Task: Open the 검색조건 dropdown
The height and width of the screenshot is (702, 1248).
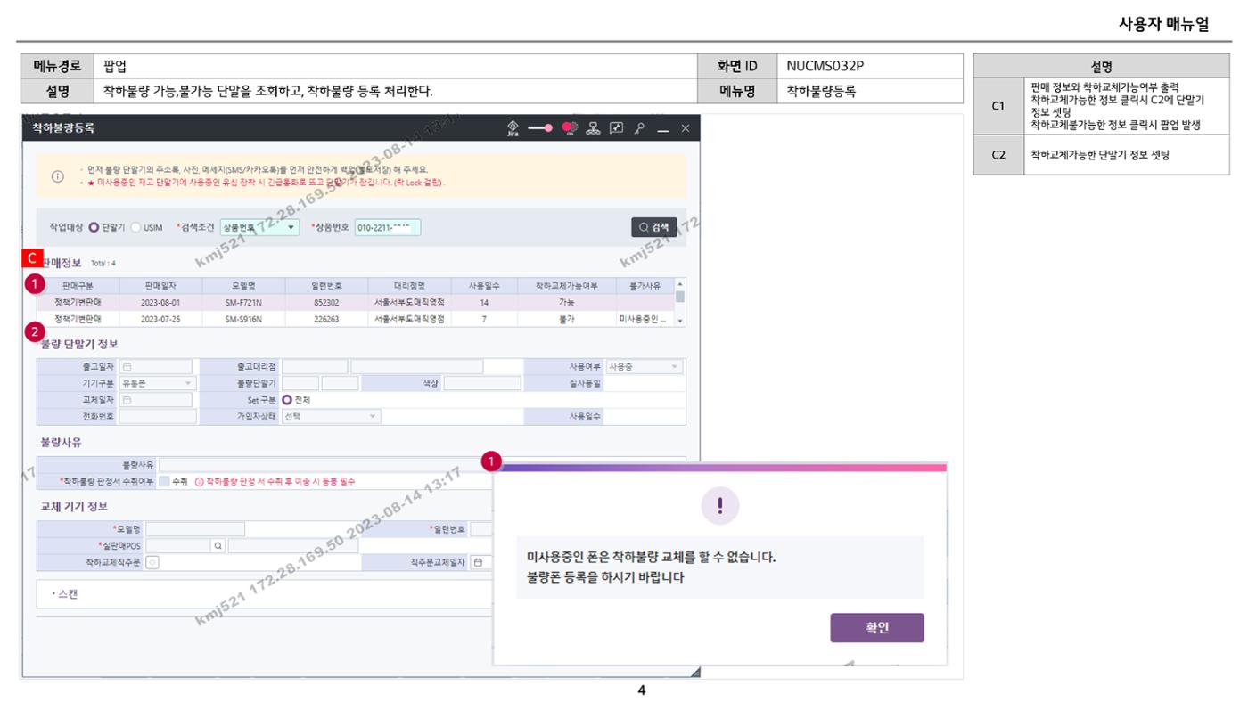Action: 259,227
